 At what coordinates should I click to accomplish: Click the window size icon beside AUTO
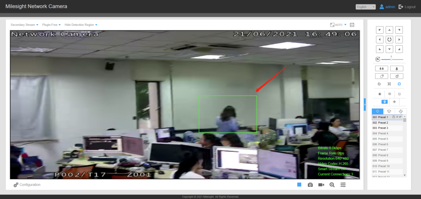[332, 25]
